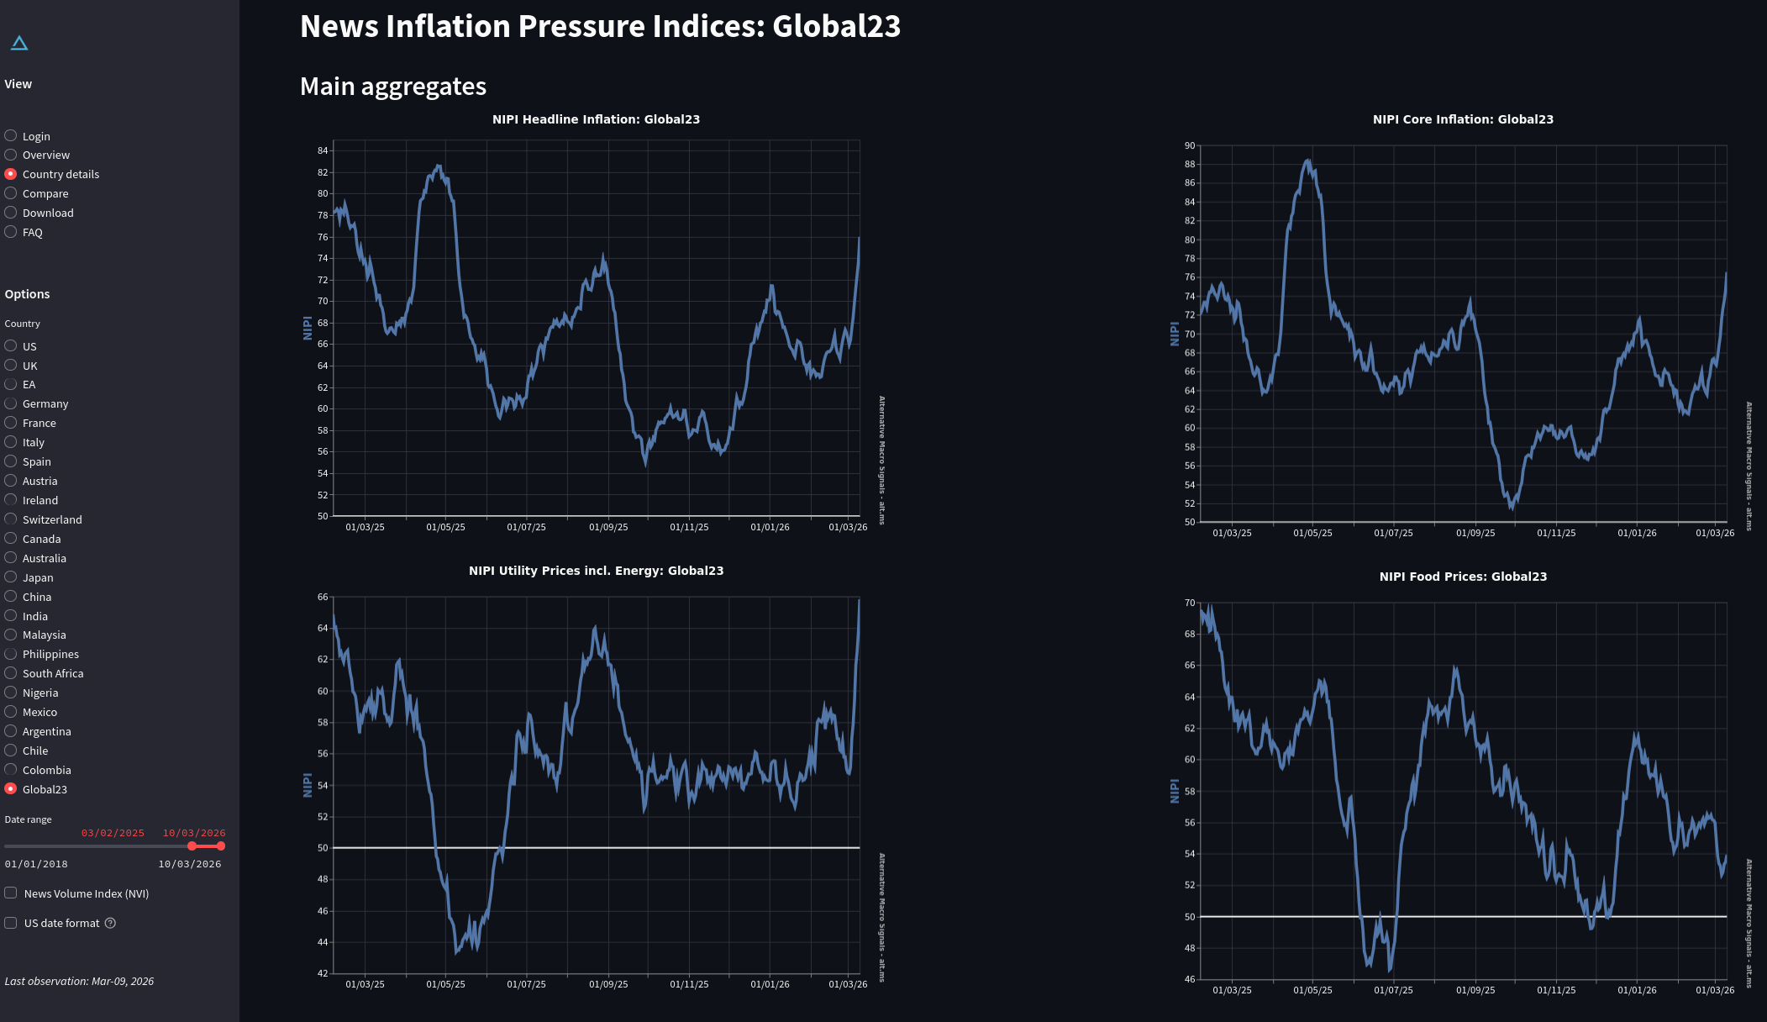
Task: Click the NIPI Headline Inflation chart
Action: point(596,328)
